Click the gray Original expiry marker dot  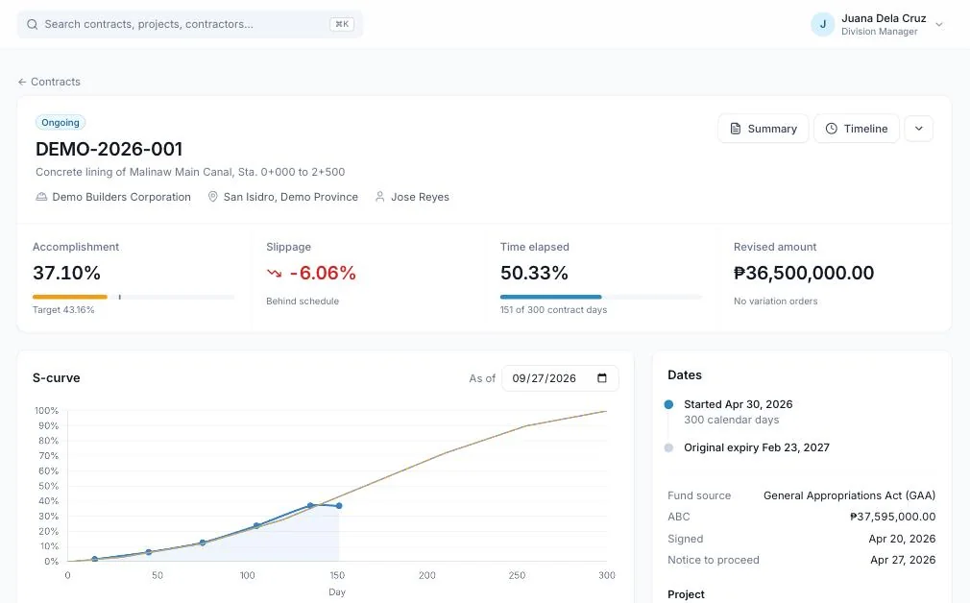coord(668,447)
